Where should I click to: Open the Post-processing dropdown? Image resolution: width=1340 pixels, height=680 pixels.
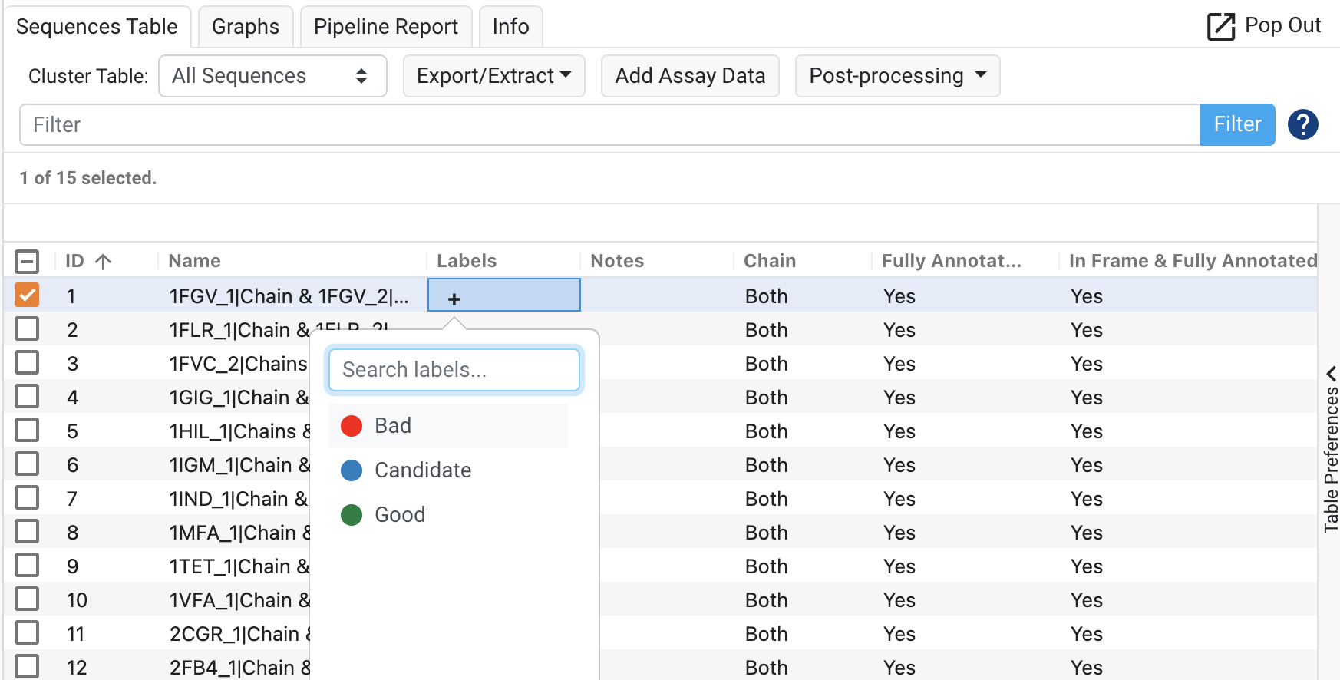pos(897,76)
